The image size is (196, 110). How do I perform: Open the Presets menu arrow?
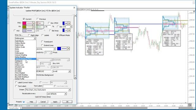coord(24,102)
